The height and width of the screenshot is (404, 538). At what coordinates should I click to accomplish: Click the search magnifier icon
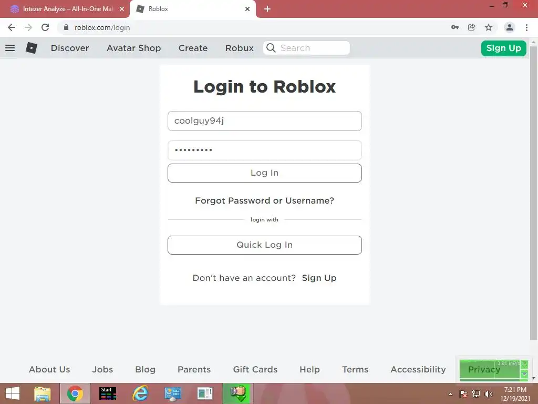271,48
